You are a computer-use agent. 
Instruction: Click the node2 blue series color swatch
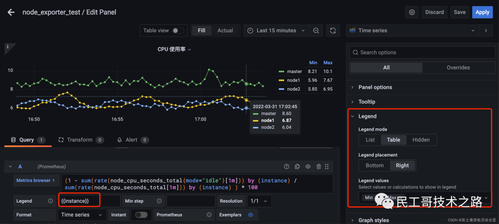(281, 89)
